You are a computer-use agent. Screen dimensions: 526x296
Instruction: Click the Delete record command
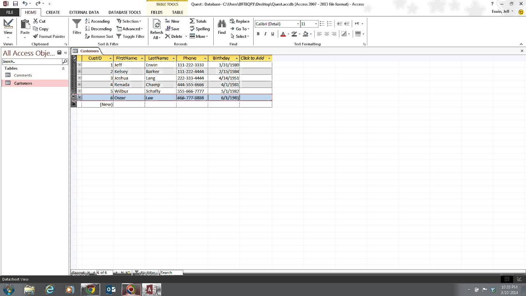point(174,36)
